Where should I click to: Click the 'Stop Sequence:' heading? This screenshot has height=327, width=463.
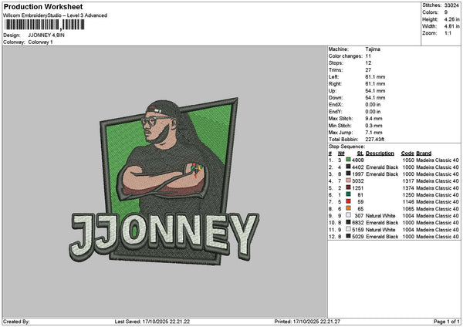click(346, 147)
